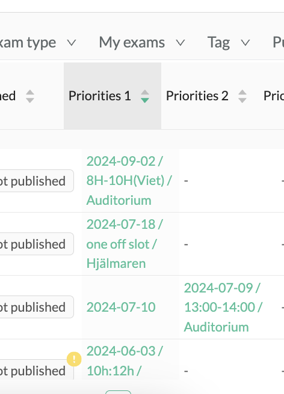Open the Exam type dropdown chevron
Screen dimensions: 284x394
click(72, 43)
